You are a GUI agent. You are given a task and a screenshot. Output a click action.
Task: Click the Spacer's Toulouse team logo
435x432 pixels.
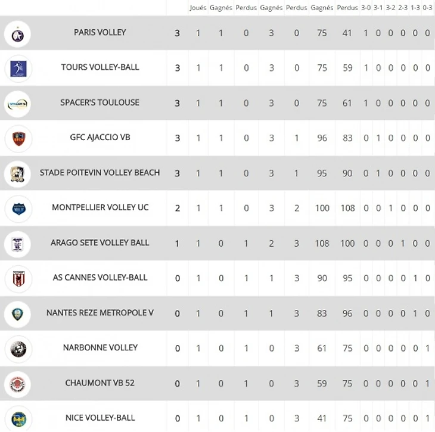(x=18, y=103)
